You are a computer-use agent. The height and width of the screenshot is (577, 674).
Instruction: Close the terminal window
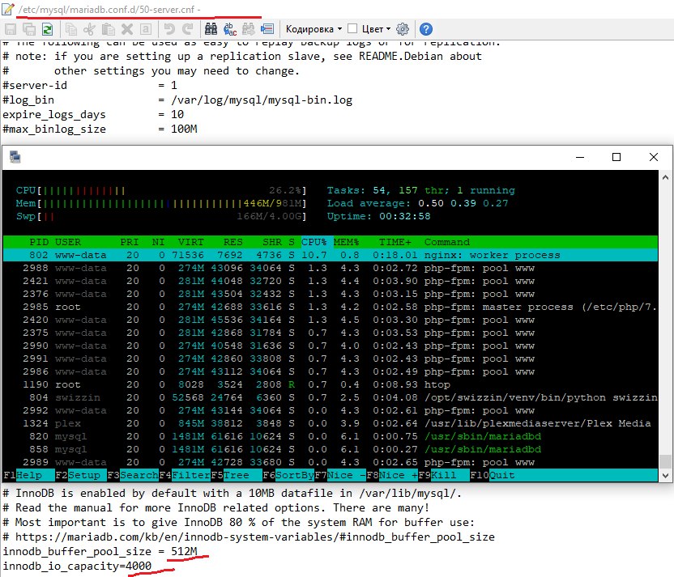click(x=654, y=157)
